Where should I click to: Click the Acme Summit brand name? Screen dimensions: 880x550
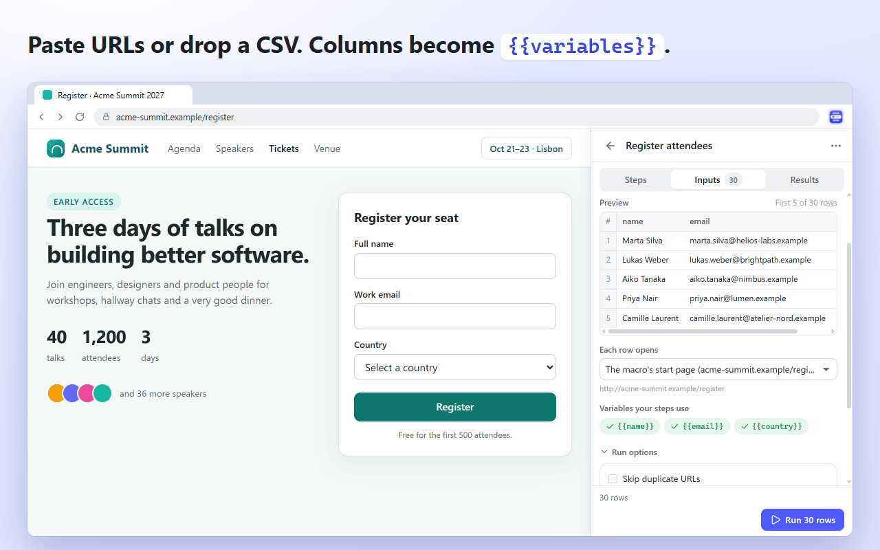(110, 148)
